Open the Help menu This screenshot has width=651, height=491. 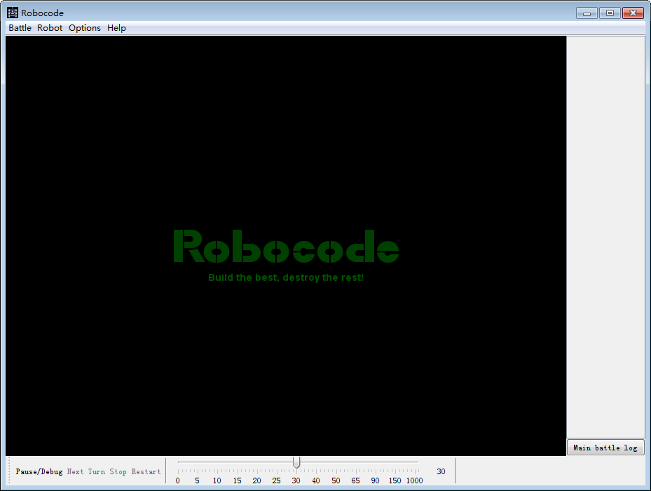(x=116, y=28)
